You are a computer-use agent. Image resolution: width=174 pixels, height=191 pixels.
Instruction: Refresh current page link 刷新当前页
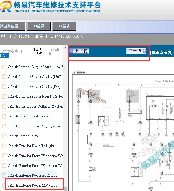161,52
